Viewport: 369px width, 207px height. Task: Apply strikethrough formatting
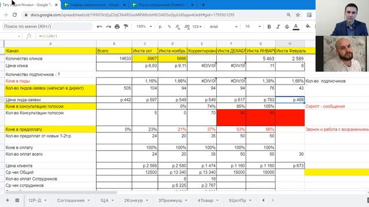pos(287,26)
